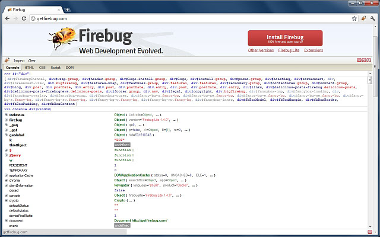This screenshot has height=237, width=380.
Task: Click the Firebug extension icon beside the address bar
Action: pyautogui.click(x=363, y=18)
